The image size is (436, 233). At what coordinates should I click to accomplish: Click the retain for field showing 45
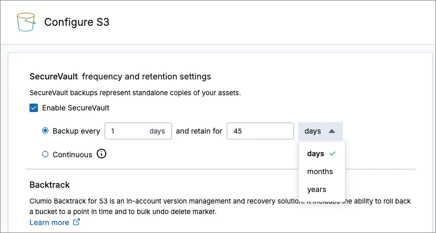260,131
